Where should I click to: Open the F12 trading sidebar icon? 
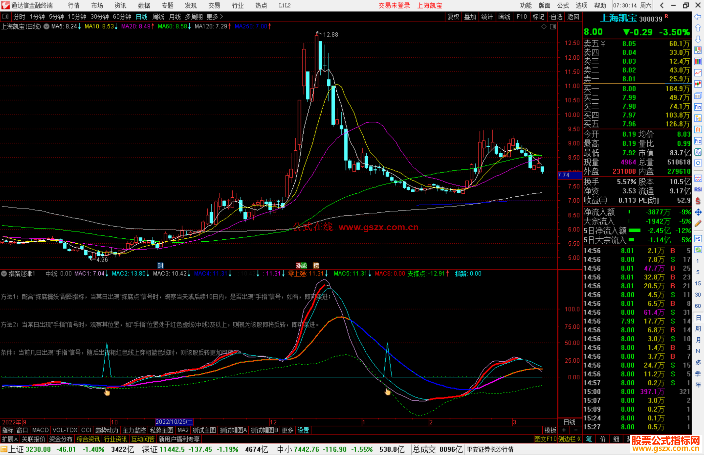tap(698, 141)
